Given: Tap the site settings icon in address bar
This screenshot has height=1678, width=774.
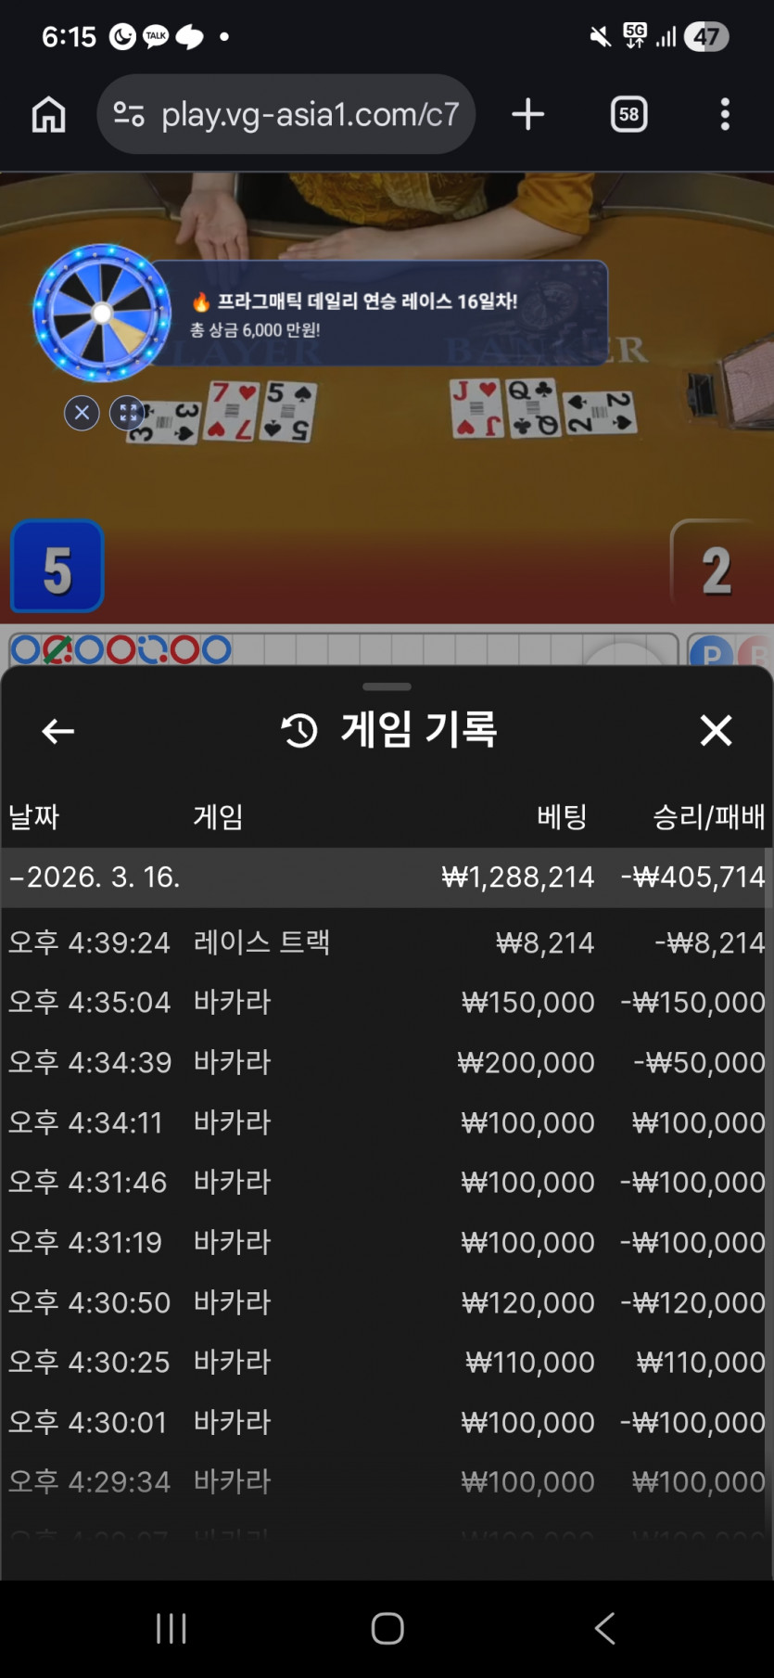Looking at the screenshot, I should tap(129, 114).
